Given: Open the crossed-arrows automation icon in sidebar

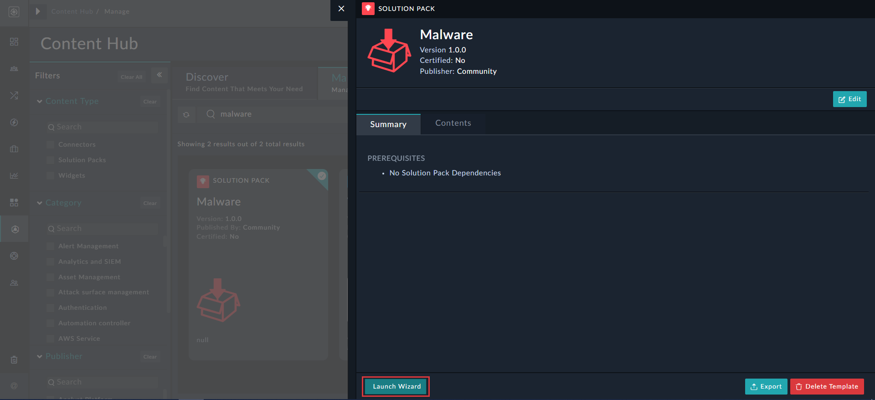Looking at the screenshot, I should pyautogui.click(x=14, y=95).
